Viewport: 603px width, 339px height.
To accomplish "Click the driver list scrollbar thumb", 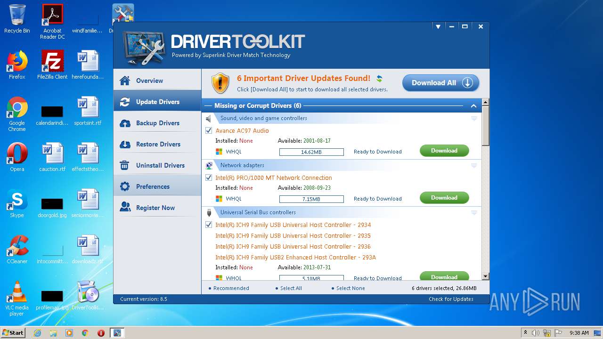I will [486, 126].
